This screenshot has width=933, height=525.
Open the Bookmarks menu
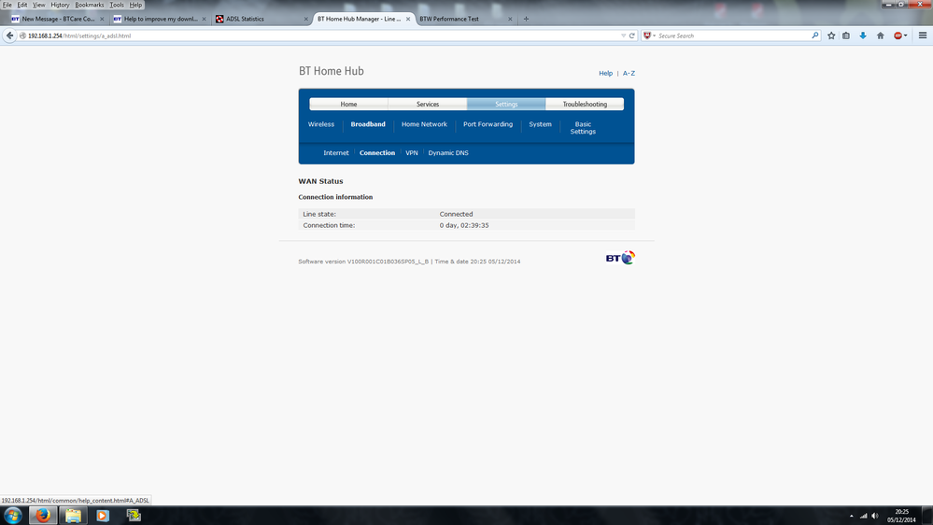coord(90,5)
